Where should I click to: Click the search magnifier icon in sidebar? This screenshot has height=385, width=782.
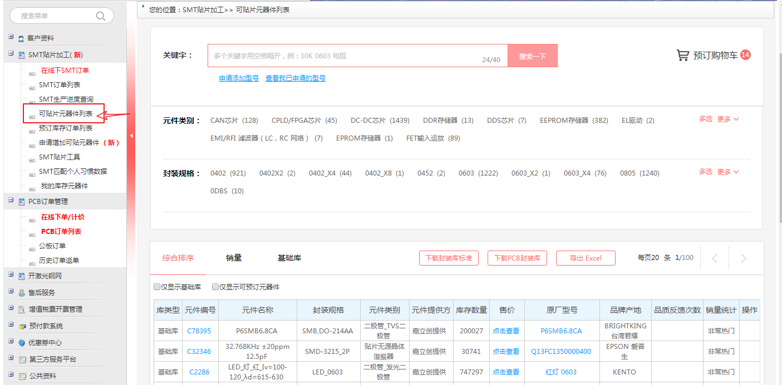[101, 16]
